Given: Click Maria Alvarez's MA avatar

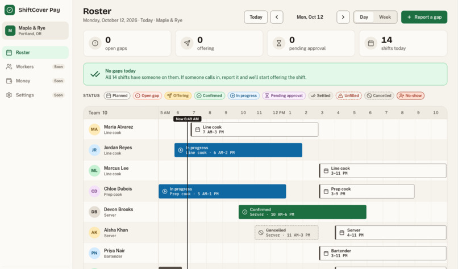Looking at the screenshot, I should [x=94, y=129].
